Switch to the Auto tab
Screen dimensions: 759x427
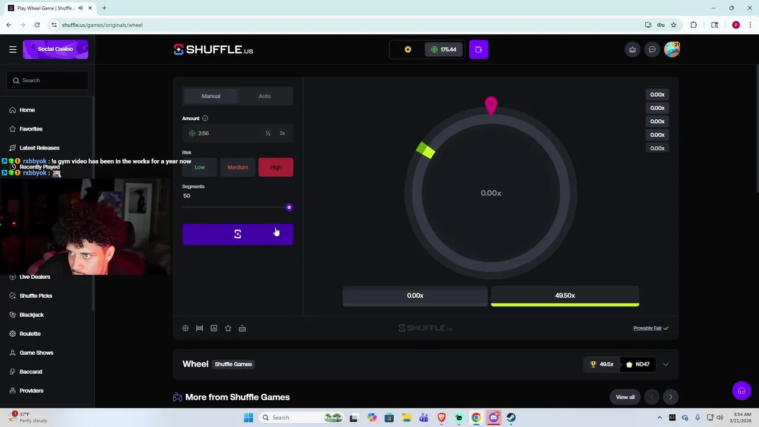pos(264,96)
